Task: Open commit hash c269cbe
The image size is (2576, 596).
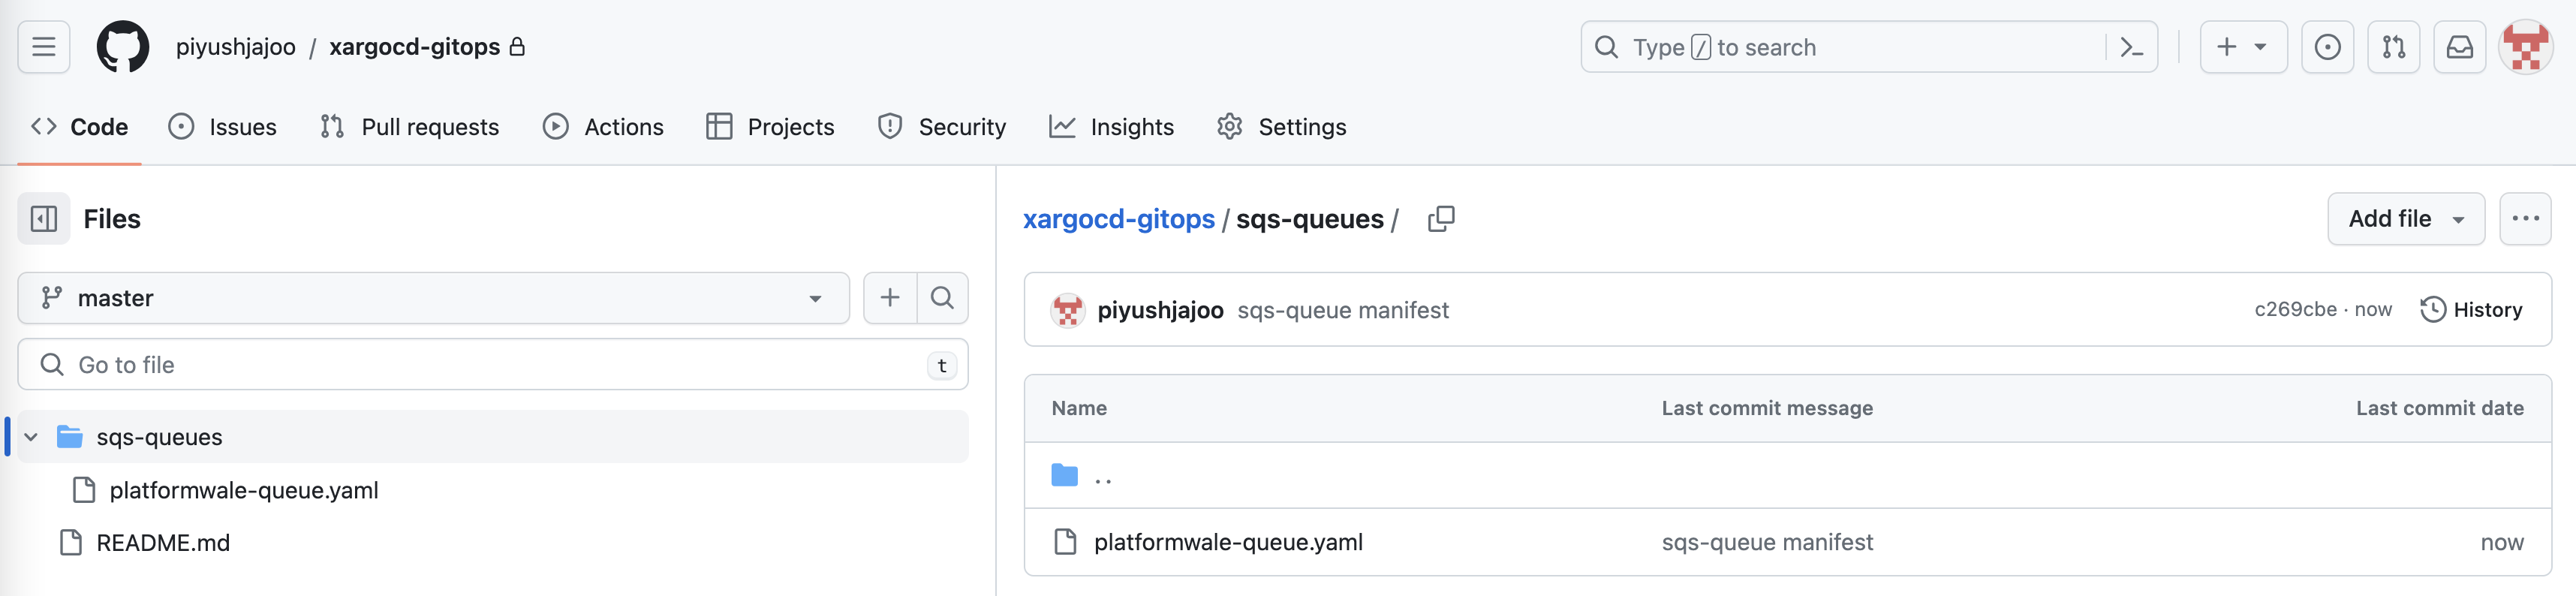Action: 2295,310
